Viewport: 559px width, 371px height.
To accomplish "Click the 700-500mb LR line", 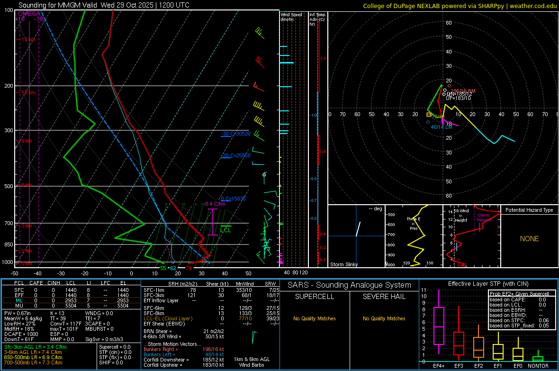I will (33, 362).
